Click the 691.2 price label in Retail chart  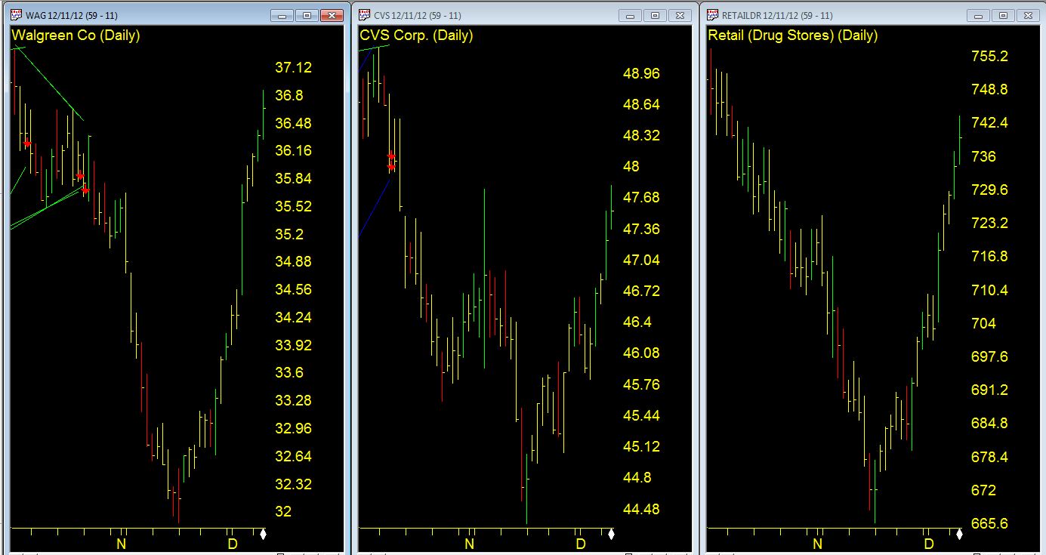point(989,390)
